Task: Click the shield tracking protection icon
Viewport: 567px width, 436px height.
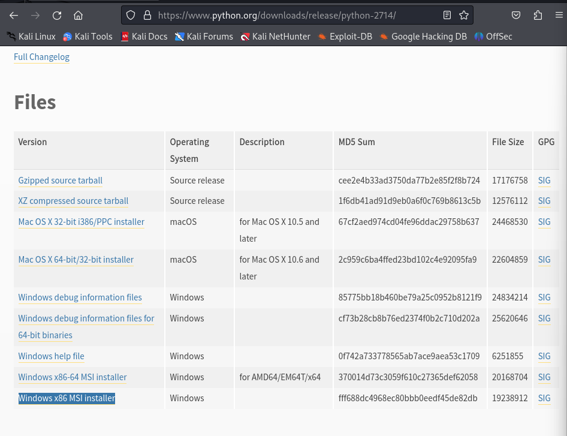Action: point(131,15)
